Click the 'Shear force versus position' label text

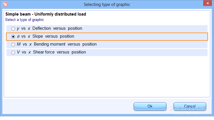click(x=59, y=52)
